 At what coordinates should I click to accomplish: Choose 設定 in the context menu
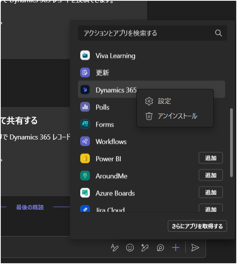(175, 101)
